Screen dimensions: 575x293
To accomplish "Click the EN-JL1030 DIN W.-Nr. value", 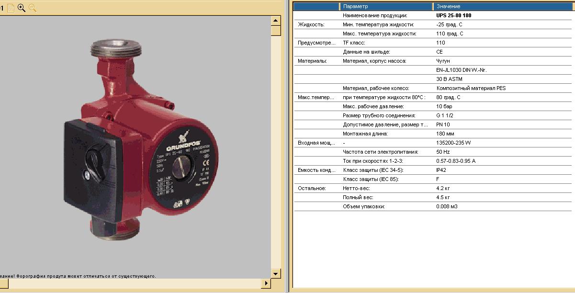I will (462, 70).
